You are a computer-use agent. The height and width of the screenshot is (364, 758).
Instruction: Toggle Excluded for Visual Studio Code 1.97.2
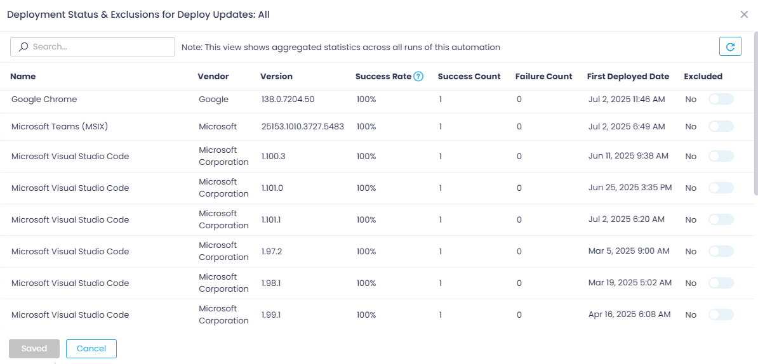(x=721, y=252)
